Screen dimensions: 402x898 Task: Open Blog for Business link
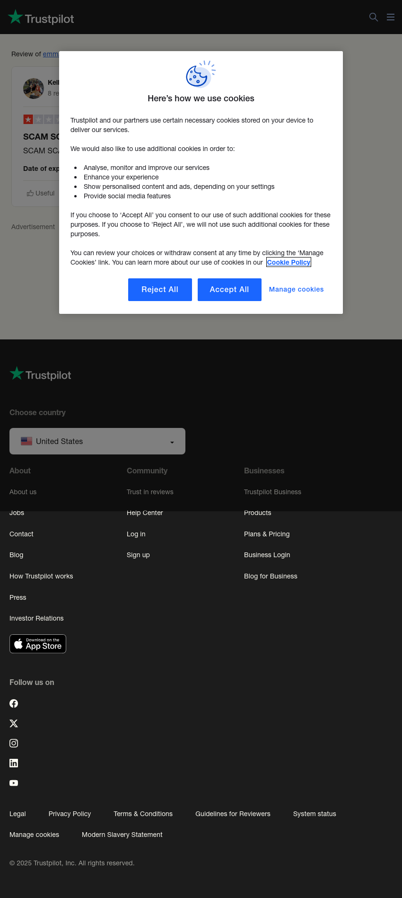[x=271, y=576]
